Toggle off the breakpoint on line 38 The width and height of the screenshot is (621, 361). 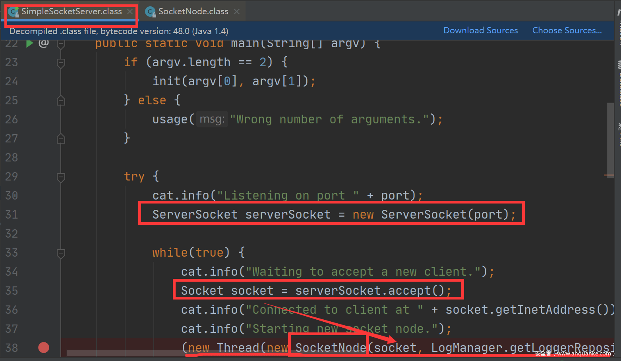click(x=44, y=348)
